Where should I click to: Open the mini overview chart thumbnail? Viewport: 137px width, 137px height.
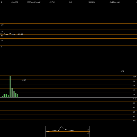(x=68, y=131)
